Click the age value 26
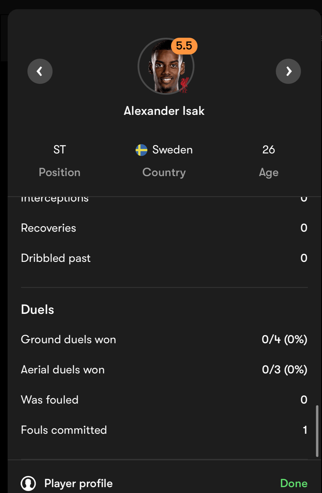 268,150
